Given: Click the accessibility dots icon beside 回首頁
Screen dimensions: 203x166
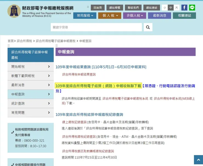Looking at the screenshot, I should (x=88, y=7).
